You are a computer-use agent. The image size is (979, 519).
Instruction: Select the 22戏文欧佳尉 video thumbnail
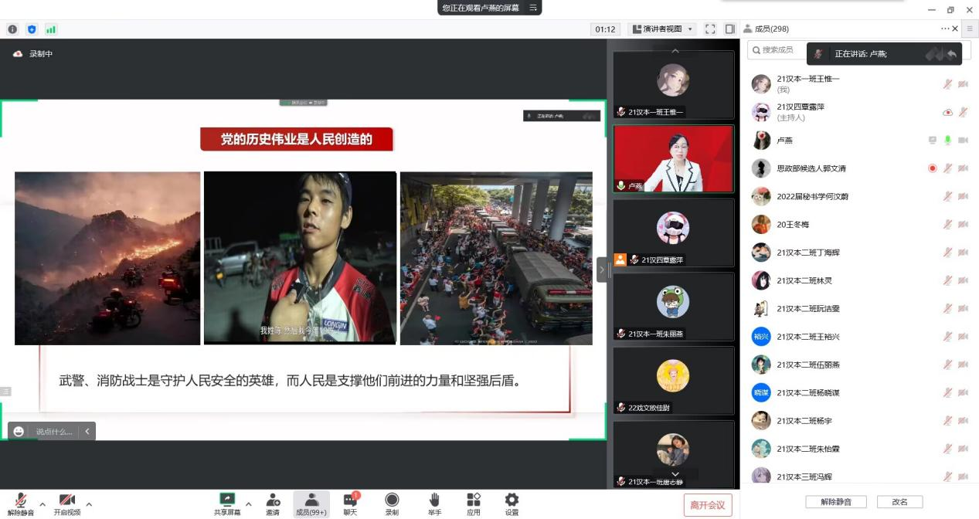pyautogui.click(x=674, y=380)
